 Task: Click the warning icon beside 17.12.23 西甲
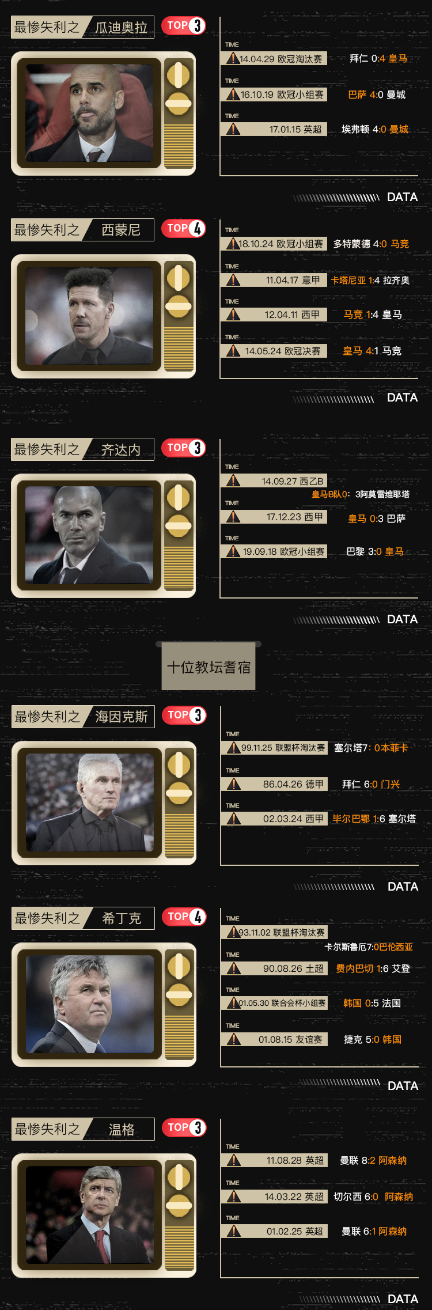click(233, 517)
